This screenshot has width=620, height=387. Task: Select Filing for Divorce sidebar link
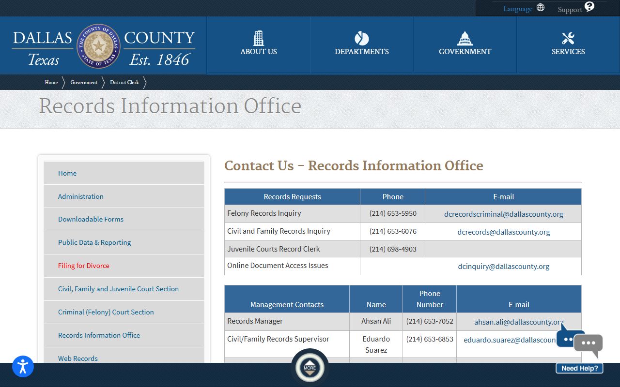(x=124, y=266)
